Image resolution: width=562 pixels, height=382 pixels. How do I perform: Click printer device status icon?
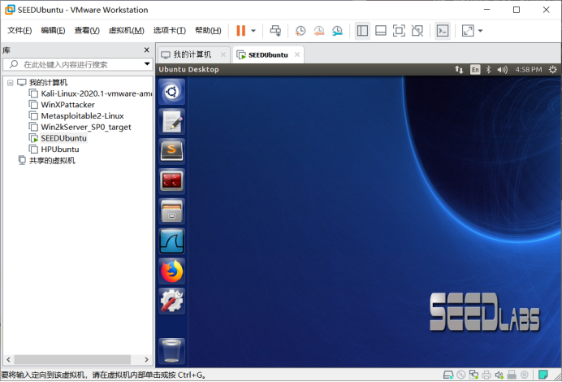[486, 375]
